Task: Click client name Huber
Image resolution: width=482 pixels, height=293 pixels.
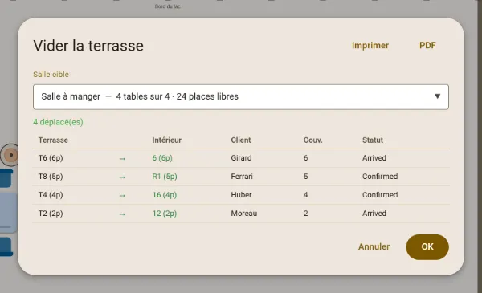Action: point(241,195)
